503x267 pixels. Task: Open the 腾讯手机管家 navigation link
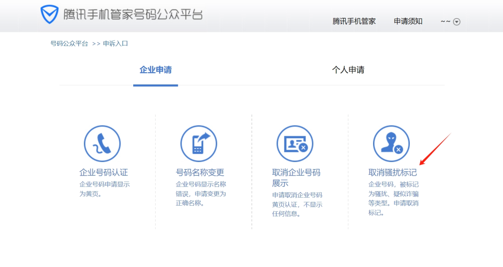(354, 21)
